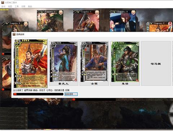The width and height of the screenshot is (173, 131).
Task: Select the 士燮 general card
Action: point(94,64)
